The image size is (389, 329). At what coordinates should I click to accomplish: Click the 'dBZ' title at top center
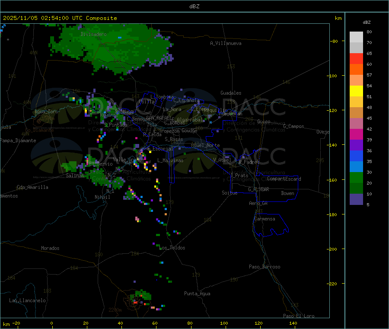click(x=194, y=6)
